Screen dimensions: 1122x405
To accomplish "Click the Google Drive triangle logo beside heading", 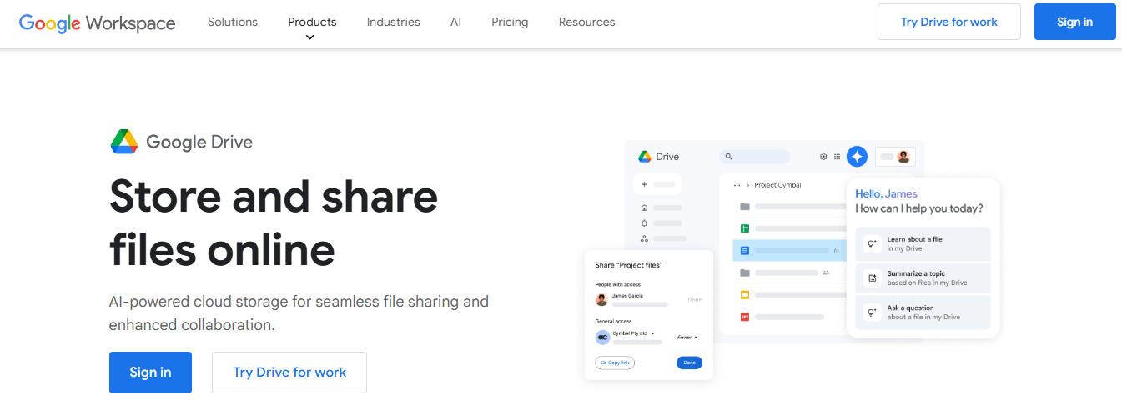I will coord(123,142).
